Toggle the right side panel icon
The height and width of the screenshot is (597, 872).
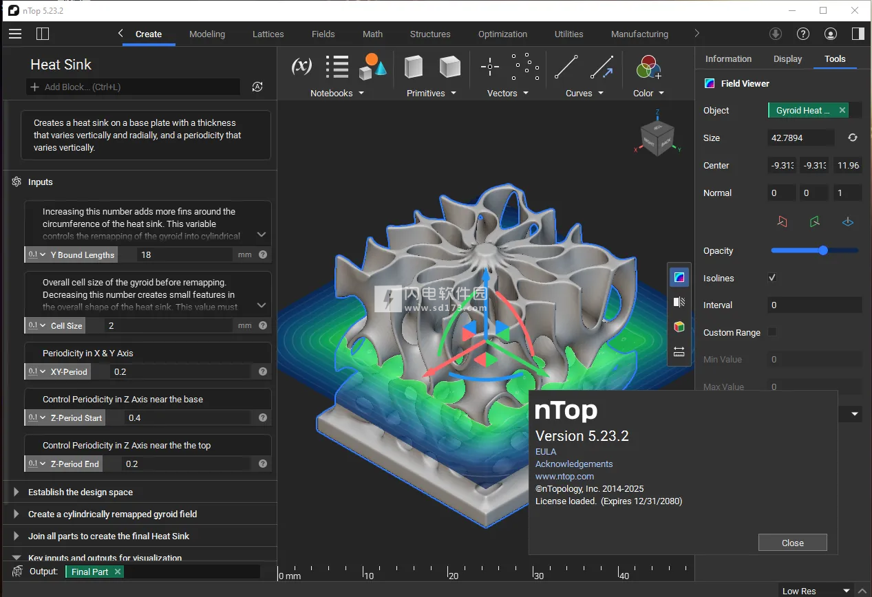858,34
